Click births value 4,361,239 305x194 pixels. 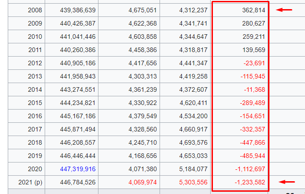pyautogui.click(x=143, y=89)
